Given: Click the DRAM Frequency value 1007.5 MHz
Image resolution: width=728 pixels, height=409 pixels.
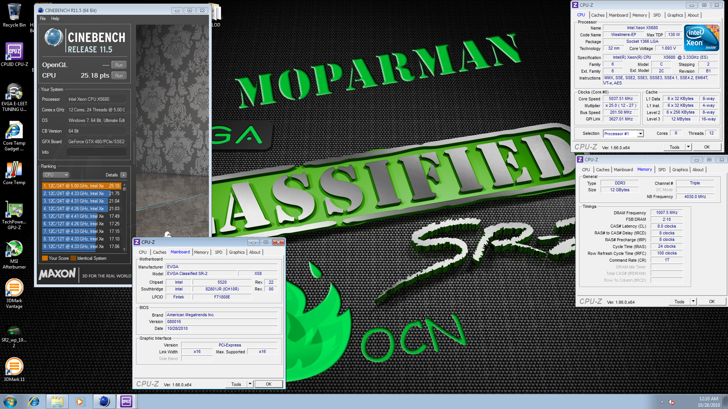Looking at the screenshot, I should point(667,213).
